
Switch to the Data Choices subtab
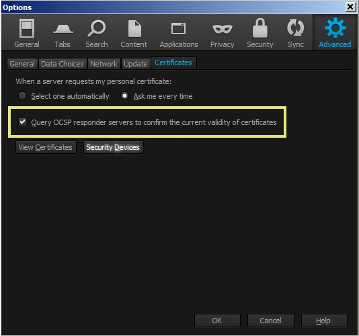(x=63, y=64)
